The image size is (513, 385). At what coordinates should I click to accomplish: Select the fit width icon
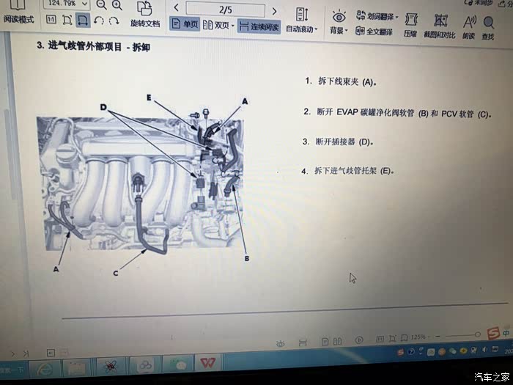point(82,21)
